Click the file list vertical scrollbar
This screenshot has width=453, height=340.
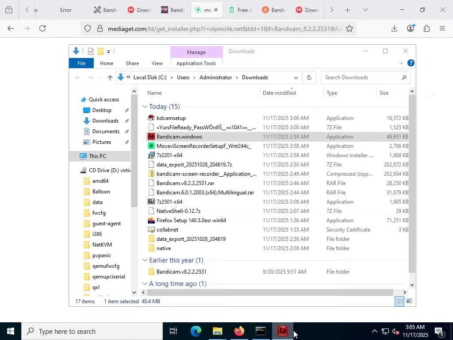point(412,185)
